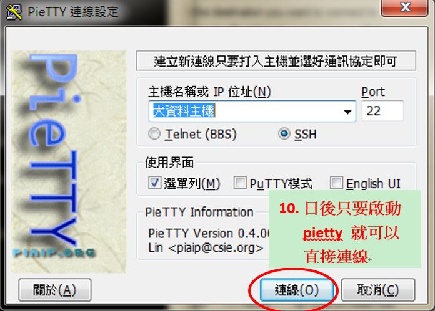The width and height of the screenshot is (435, 311).
Task: Click the 主機名稱或 IP 位址(N) label
Action: click(x=209, y=92)
